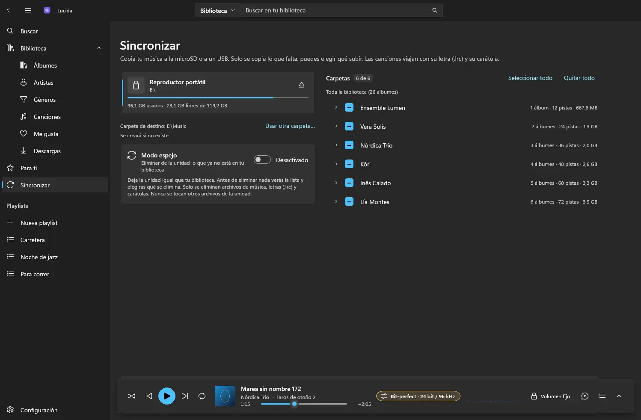Click the Marea sin nombre album art
Viewport: 641px width, 420px height.
[x=225, y=396]
